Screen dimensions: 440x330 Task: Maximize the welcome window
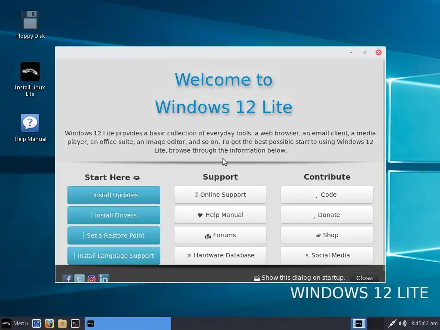click(364, 52)
